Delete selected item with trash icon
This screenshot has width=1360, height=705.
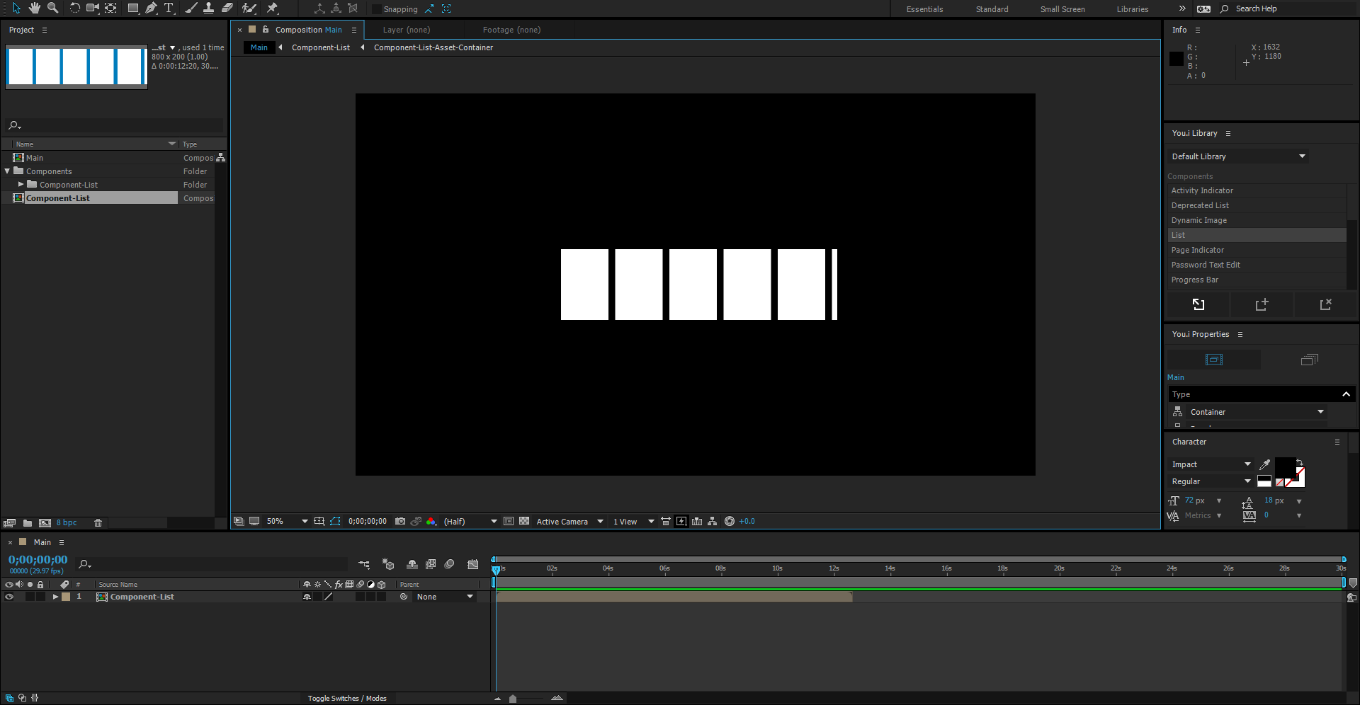click(98, 523)
